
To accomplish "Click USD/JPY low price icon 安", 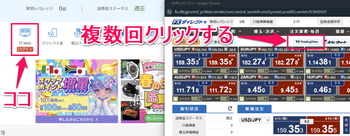I will coord(210,49).
